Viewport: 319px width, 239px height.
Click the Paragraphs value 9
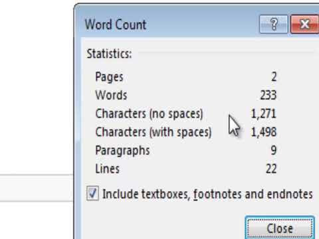tap(274, 151)
